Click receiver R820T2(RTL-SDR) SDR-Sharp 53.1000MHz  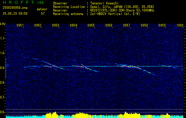coord(122,10)
